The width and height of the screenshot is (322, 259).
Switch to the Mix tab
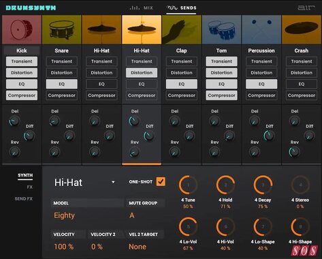point(141,8)
